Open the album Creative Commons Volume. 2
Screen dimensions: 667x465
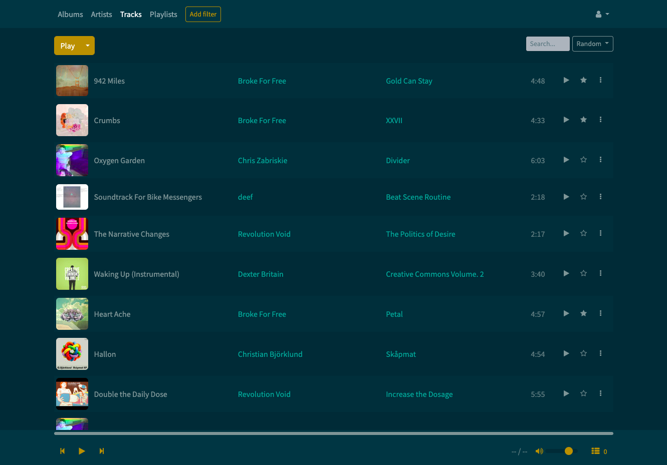coord(435,274)
